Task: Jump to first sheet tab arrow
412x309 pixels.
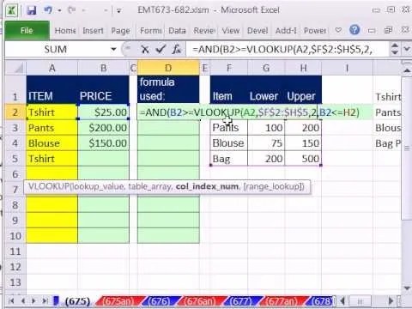Action: click(11, 301)
